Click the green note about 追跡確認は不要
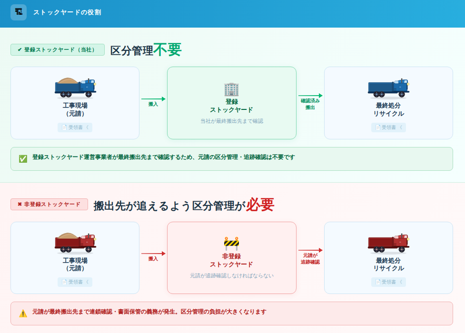Screen dimensions: 465x333 pyautogui.click(x=231, y=158)
